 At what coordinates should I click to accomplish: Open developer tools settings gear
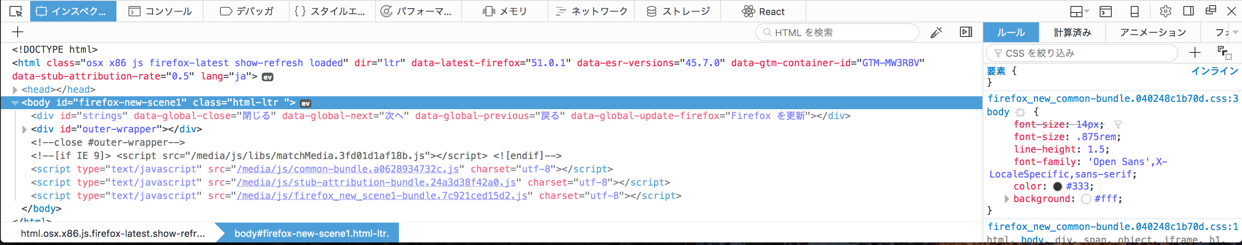point(1165,11)
